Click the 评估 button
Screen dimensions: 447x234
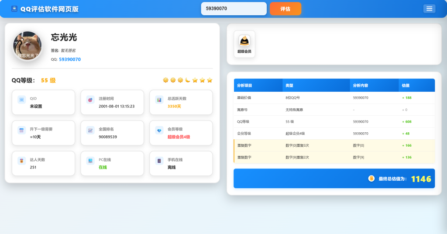tap(285, 9)
